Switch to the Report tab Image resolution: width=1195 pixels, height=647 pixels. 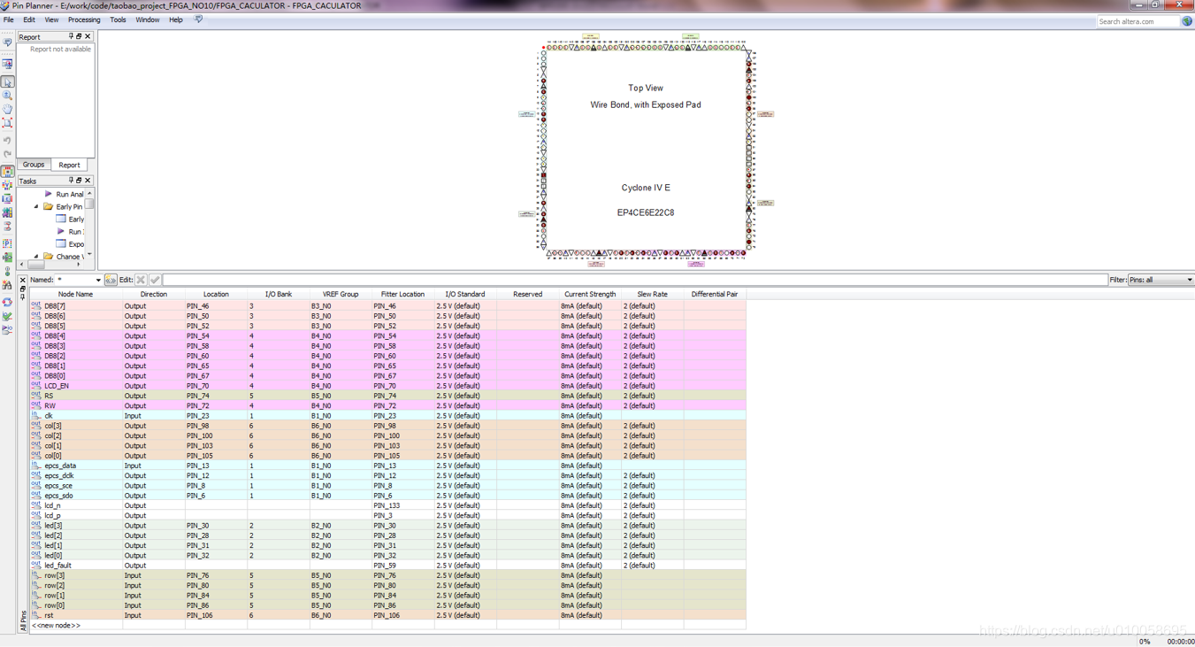[69, 165]
